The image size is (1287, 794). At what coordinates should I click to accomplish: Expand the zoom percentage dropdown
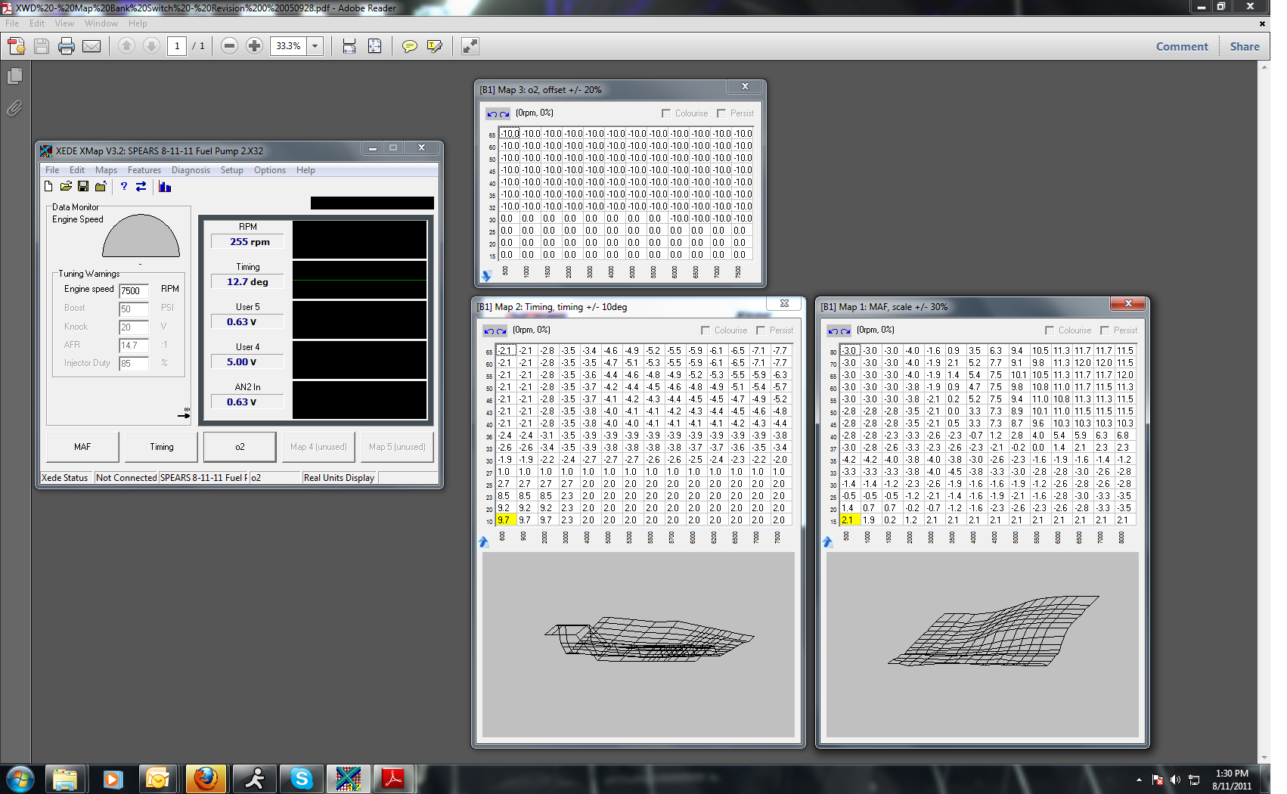tap(315, 46)
